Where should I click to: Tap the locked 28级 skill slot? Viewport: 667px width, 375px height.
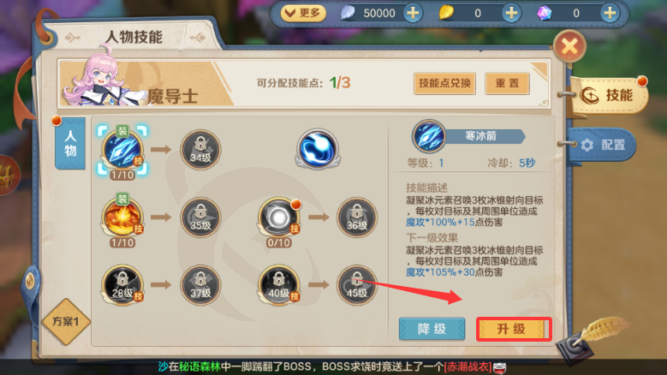coord(122,285)
